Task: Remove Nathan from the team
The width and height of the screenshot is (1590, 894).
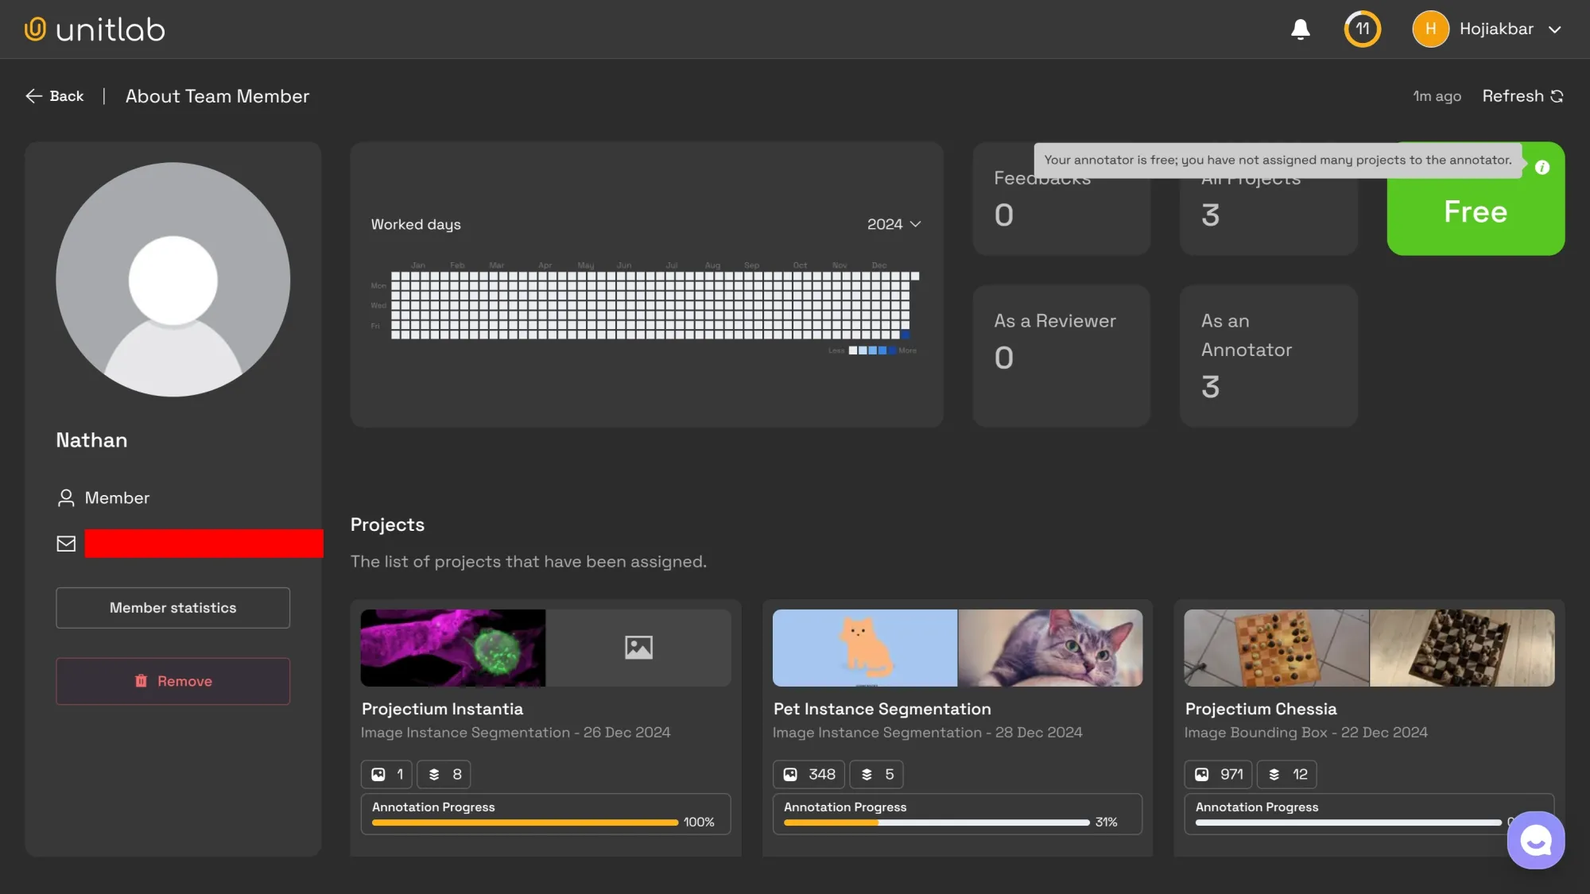Action: (173, 681)
